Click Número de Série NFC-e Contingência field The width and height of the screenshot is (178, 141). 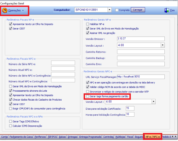pyautogui.click(x=63, y=74)
